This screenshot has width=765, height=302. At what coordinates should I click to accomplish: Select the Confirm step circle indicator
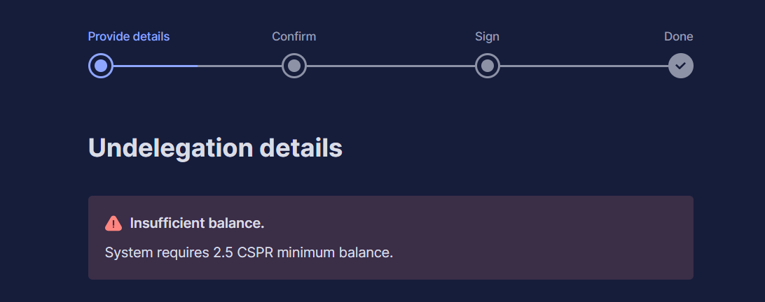[x=294, y=66]
